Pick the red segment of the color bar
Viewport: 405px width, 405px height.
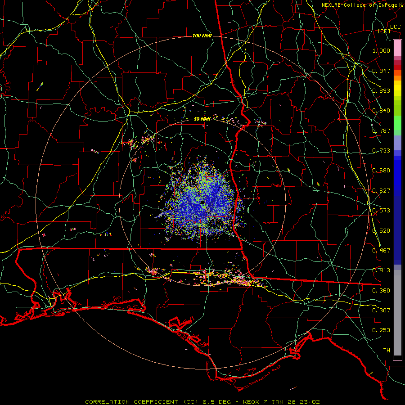[397, 67]
